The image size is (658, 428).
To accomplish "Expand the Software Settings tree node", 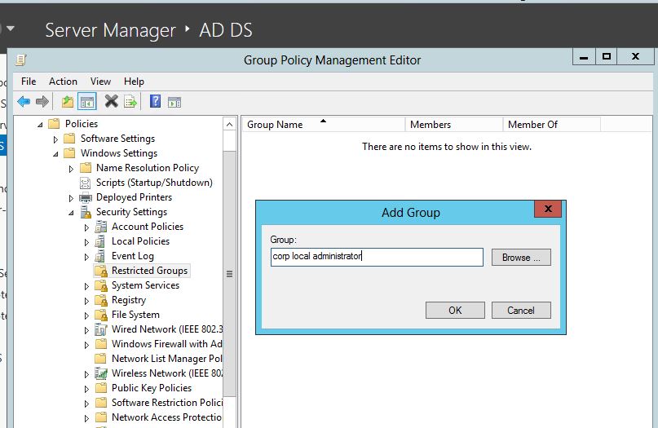I will click(x=55, y=139).
